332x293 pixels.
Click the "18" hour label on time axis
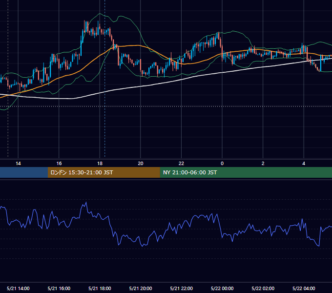[100, 163]
